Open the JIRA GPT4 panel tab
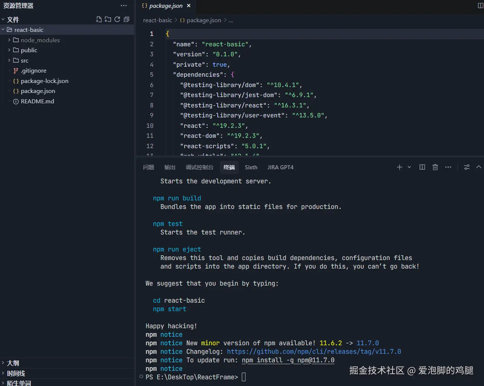 [x=280, y=167]
